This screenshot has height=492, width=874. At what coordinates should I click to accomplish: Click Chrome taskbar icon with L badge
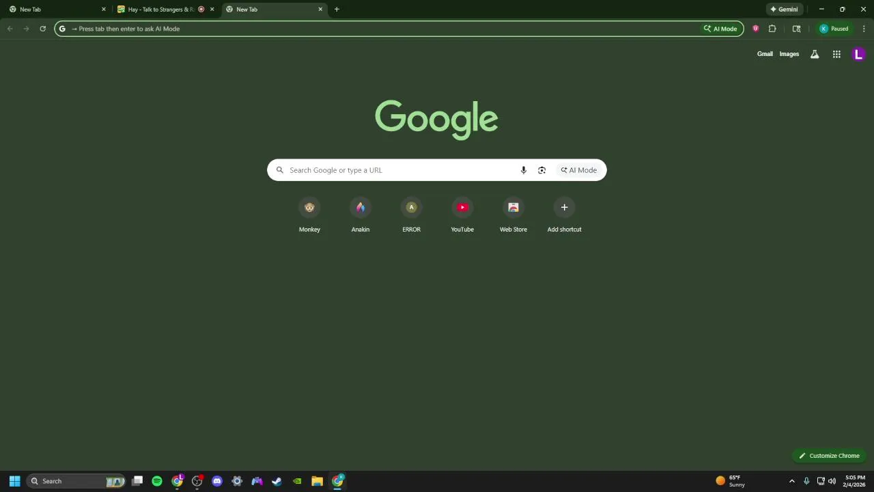[x=178, y=481]
